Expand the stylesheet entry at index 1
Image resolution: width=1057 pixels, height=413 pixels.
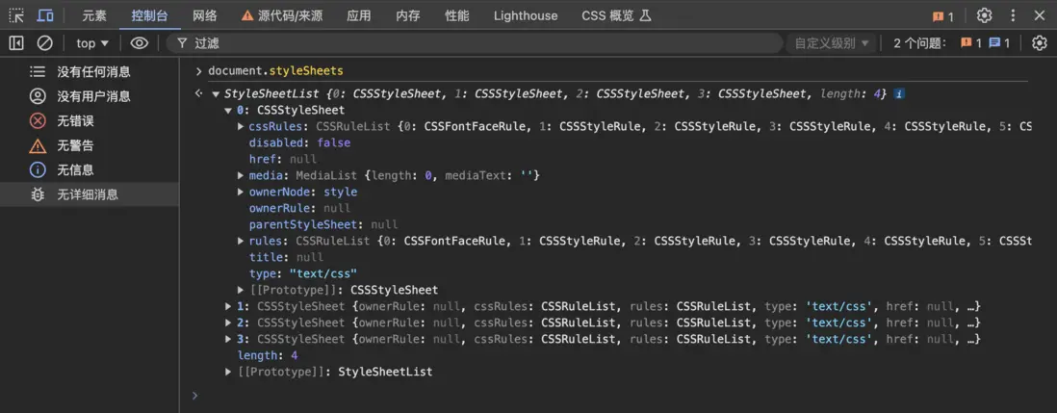tap(229, 307)
